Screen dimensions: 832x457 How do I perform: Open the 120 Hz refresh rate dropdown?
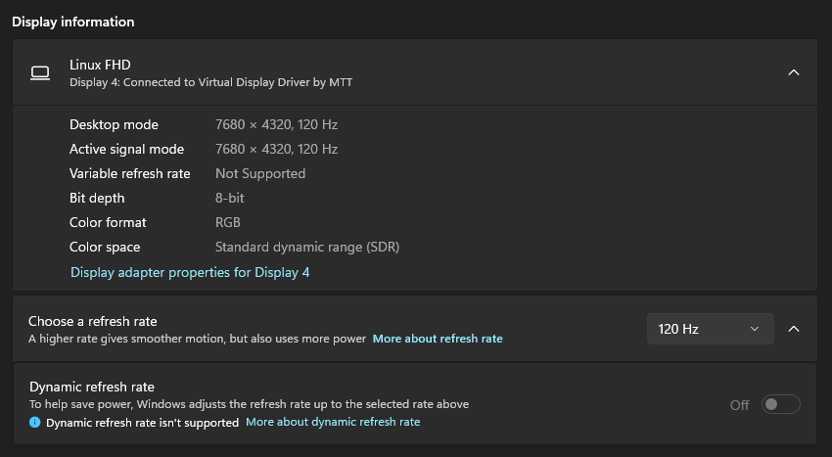(710, 329)
